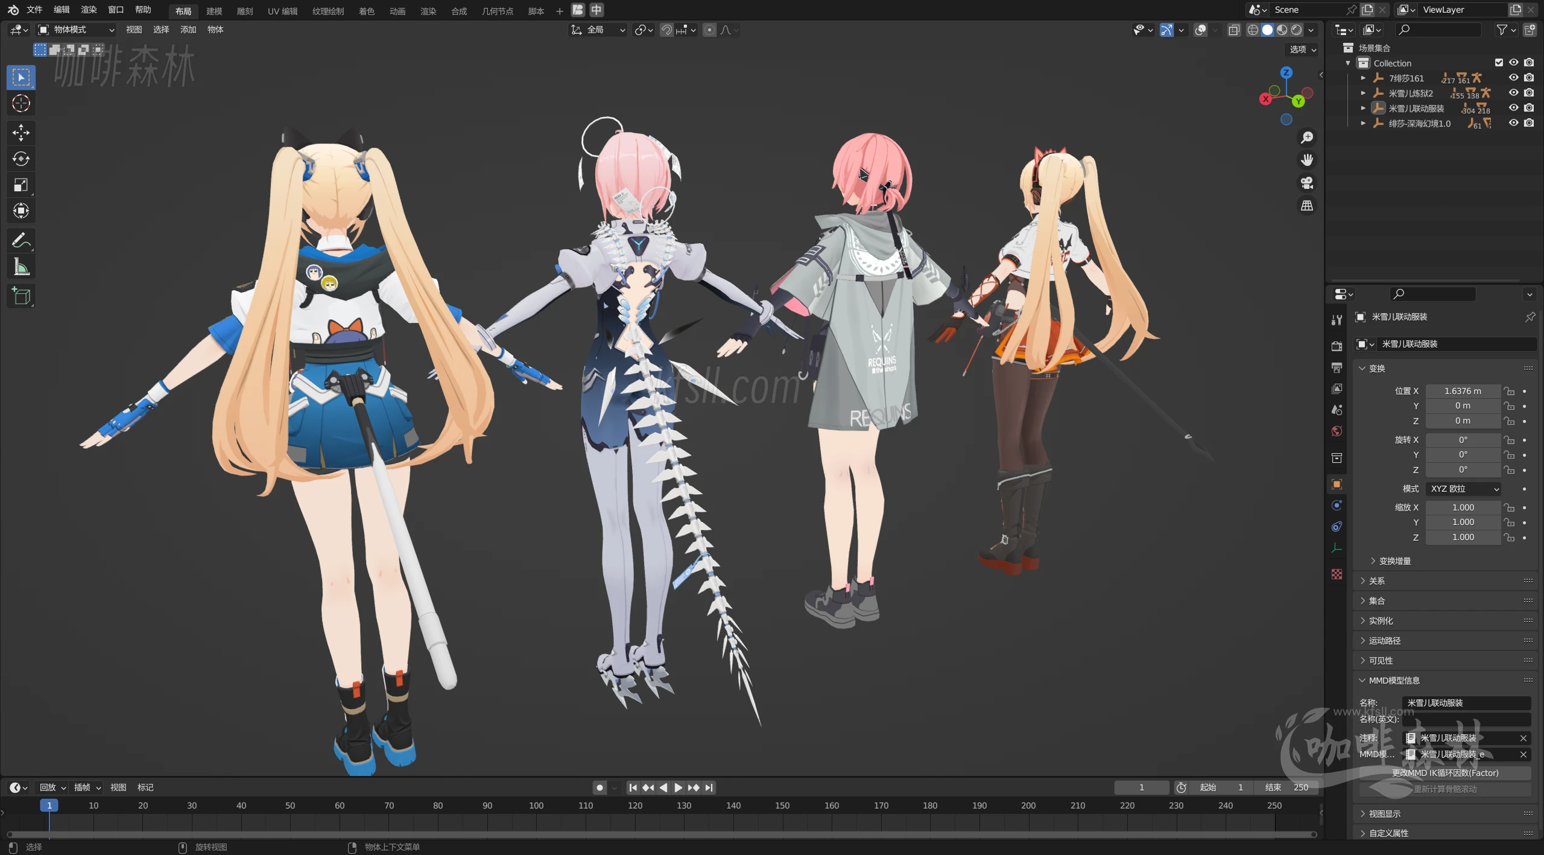Expand the 7绯莎161 tree item
This screenshot has width=1544, height=855.
1363,78
